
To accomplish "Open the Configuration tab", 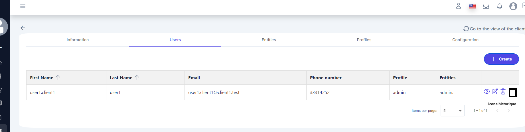I will [465, 40].
